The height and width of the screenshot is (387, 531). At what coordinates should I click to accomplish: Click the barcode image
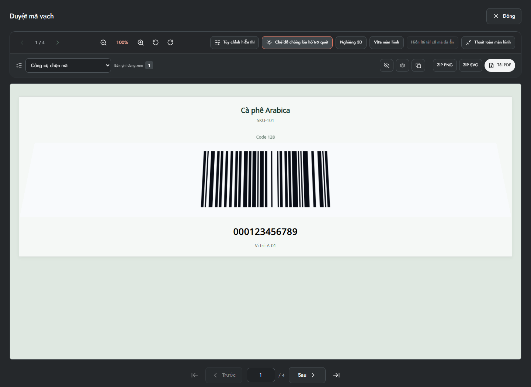click(x=265, y=179)
